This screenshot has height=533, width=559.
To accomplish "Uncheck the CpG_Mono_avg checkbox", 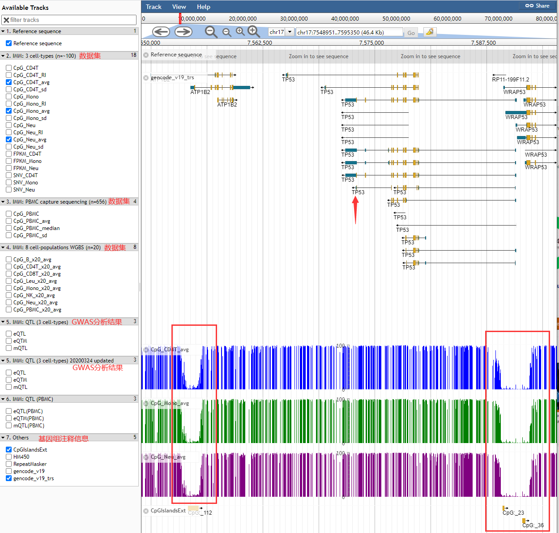I will [9, 111].
